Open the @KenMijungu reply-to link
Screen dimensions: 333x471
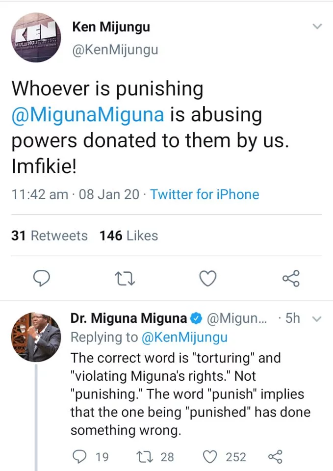pos(185,337)
